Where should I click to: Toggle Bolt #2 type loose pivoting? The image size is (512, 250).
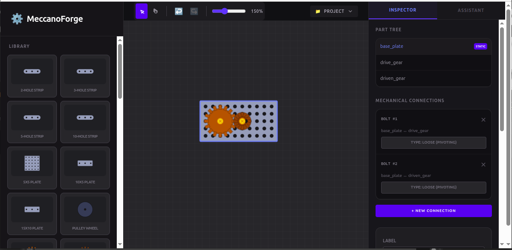tap(434, 187)
